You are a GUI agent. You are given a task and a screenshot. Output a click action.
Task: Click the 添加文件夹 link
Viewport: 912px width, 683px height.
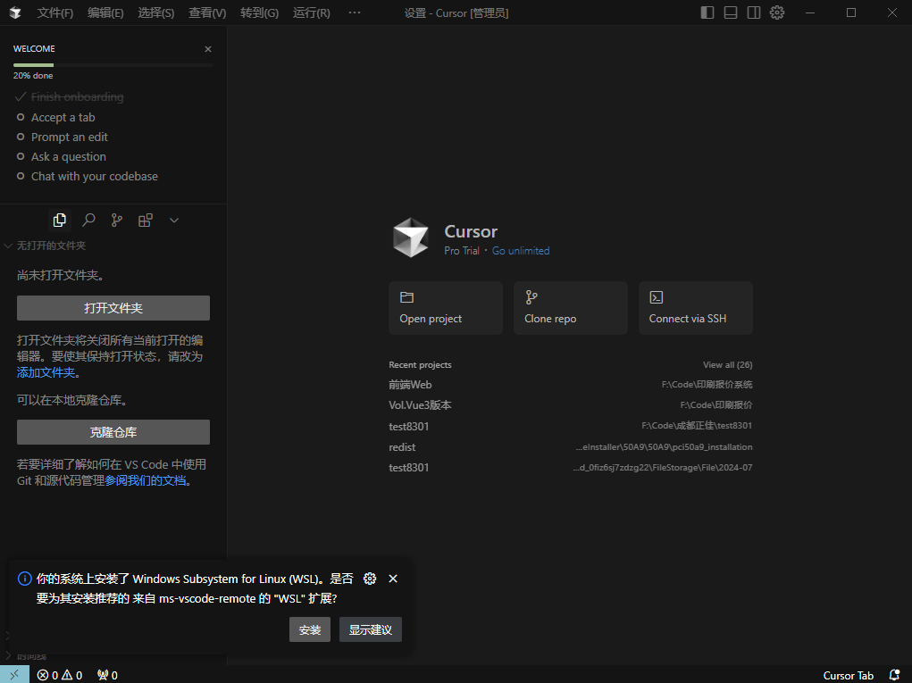(x=46, y=372)
